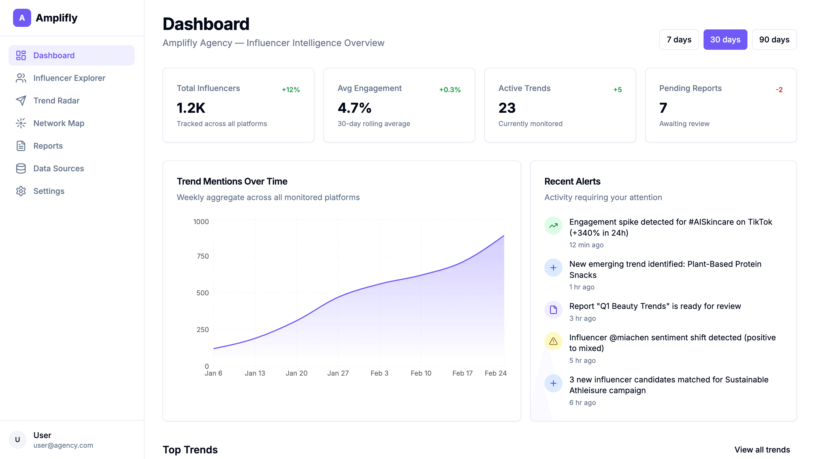The width and height of the screenshot is (814, 459).
Task: Switch time range to 7 days
Action: (679, 40)
